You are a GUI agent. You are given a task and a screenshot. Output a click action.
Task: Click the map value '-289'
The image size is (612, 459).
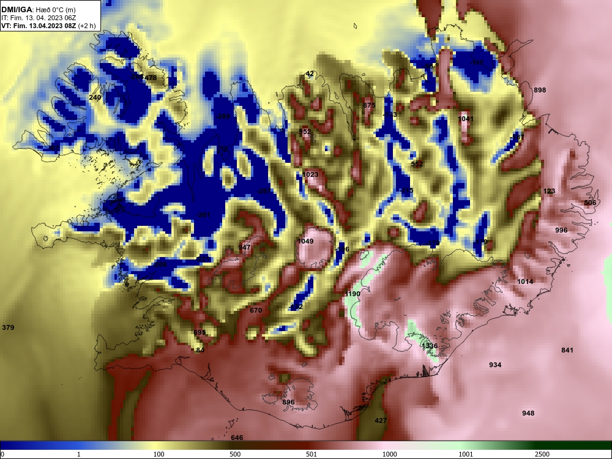(223, 116)
